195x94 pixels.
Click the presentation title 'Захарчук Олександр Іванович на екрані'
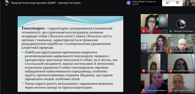click(46, 3)
